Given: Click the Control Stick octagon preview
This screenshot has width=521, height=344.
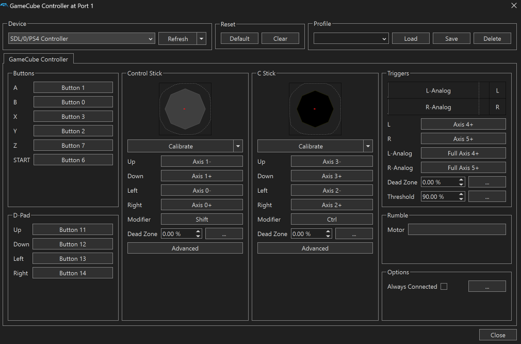Looking at the screenshot, I should (185, 109).
